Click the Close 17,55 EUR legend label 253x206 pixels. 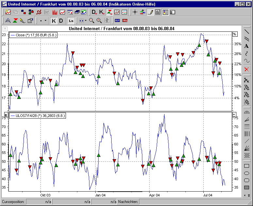34,35
